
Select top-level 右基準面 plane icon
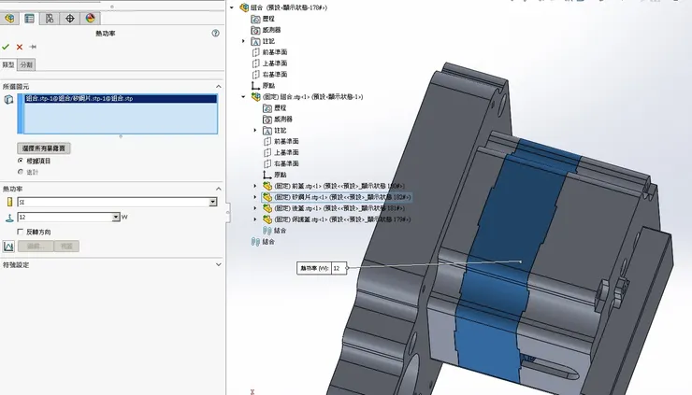[255, 75]
